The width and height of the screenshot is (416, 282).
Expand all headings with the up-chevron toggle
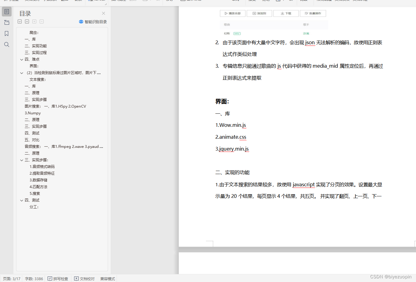click(x=27, y=21)
